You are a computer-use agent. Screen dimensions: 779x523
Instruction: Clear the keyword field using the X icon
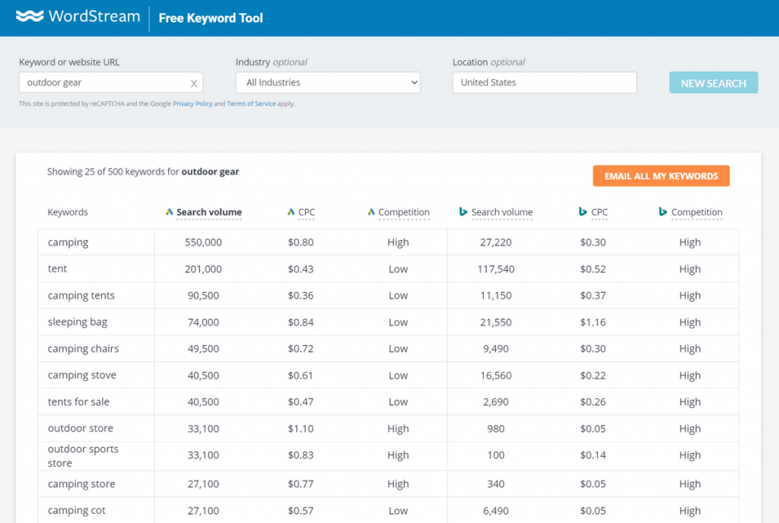(x=194, y=82)
